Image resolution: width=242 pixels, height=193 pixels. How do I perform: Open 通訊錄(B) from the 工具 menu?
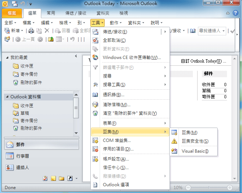pos(130,95)
